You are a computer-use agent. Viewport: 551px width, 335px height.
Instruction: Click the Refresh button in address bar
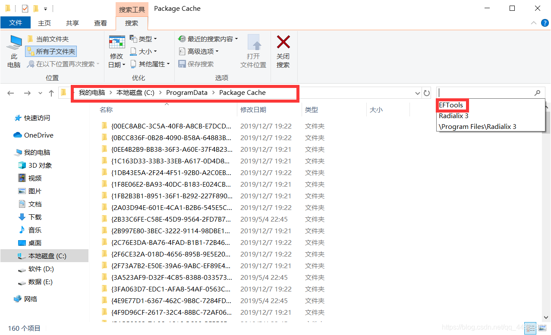[427, 93]
